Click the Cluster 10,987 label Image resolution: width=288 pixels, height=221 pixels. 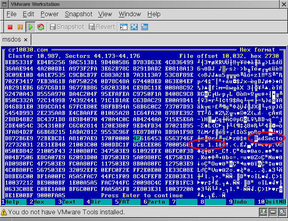(x=33, y=56)
